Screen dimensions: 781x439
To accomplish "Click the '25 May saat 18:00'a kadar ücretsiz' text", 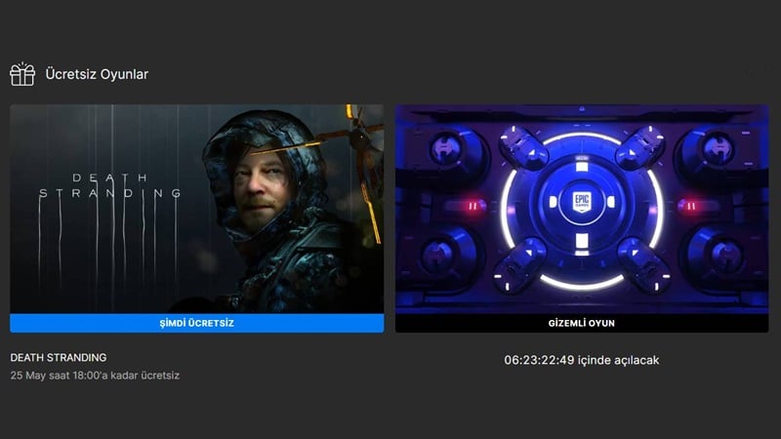I will click(95, 376).
